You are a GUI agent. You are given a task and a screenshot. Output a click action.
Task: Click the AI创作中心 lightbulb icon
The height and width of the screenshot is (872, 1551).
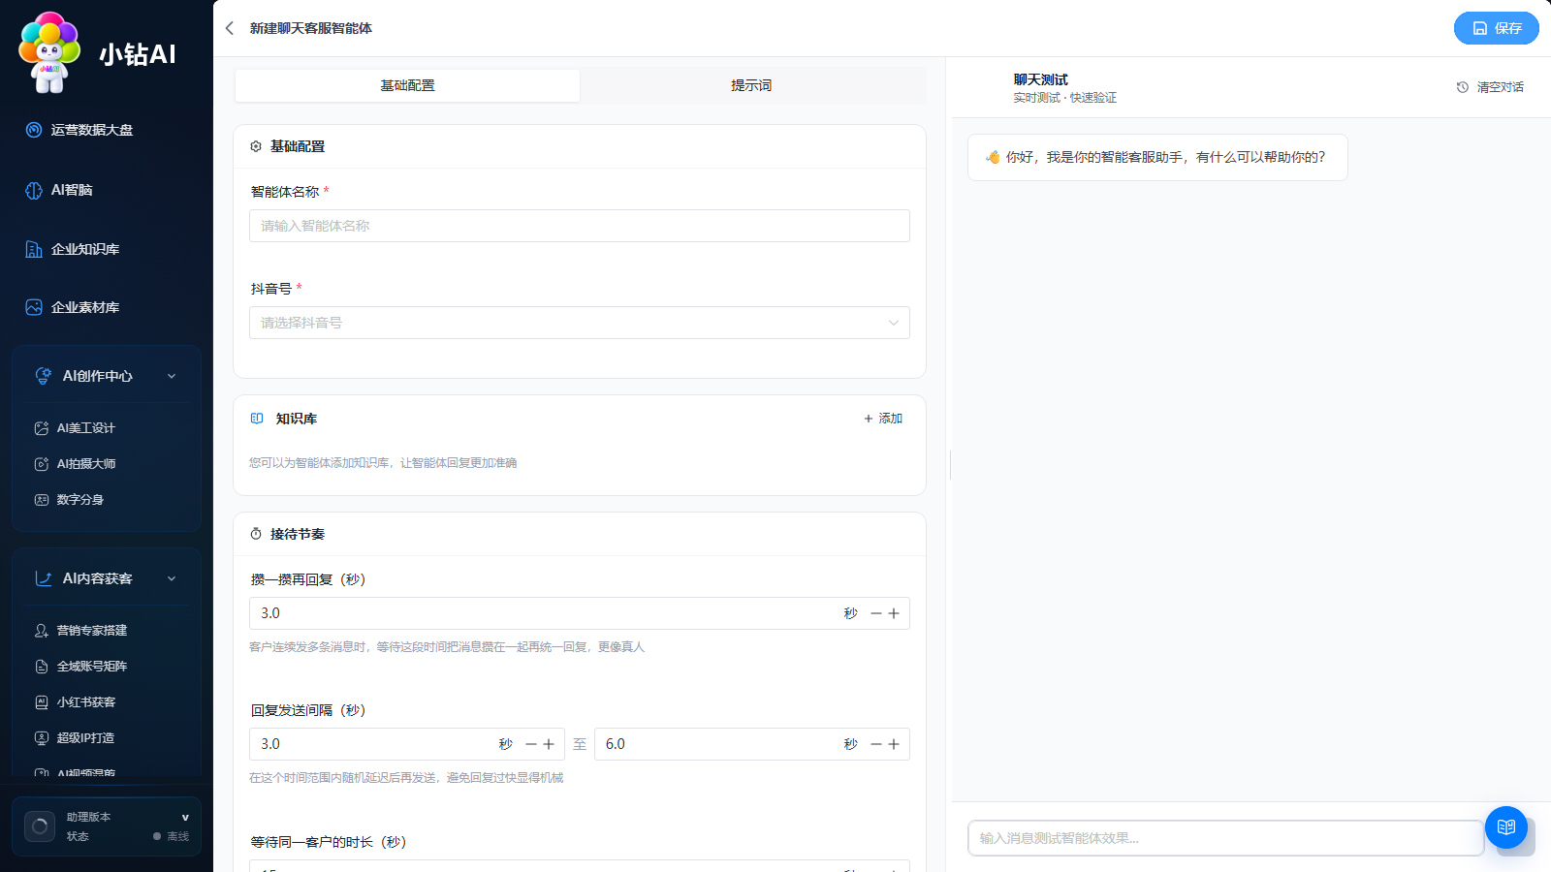tap(44, 376)
